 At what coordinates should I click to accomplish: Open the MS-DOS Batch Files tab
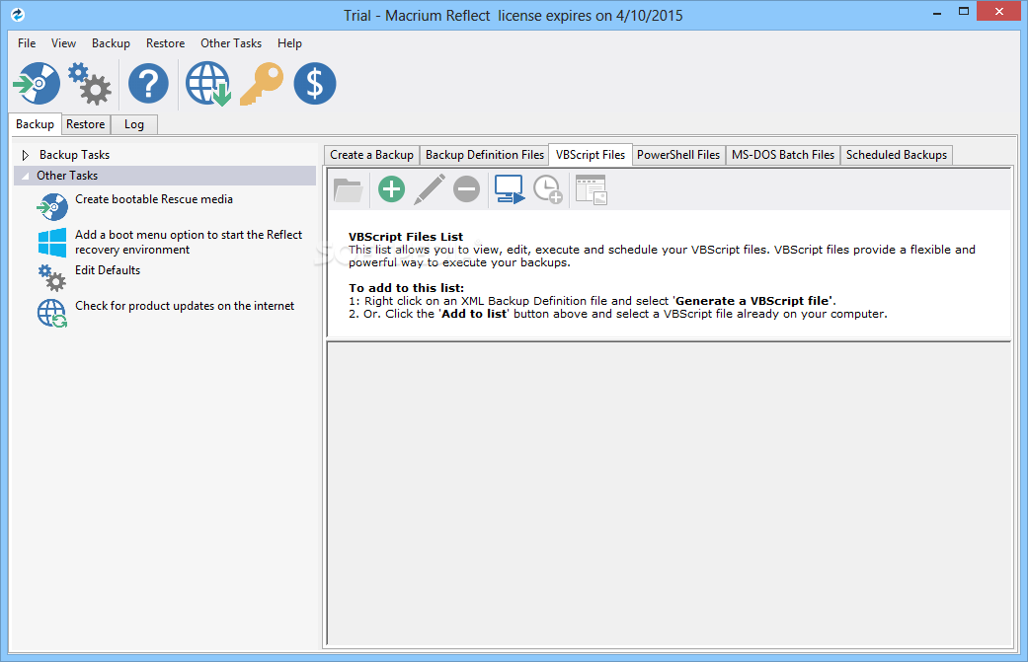click(x=783, y=155)
